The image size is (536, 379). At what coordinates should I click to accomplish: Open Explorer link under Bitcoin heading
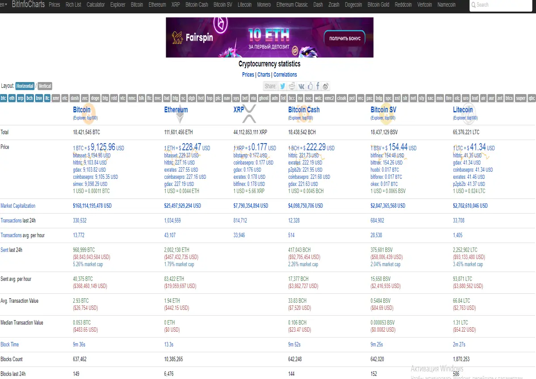point(80,118)
